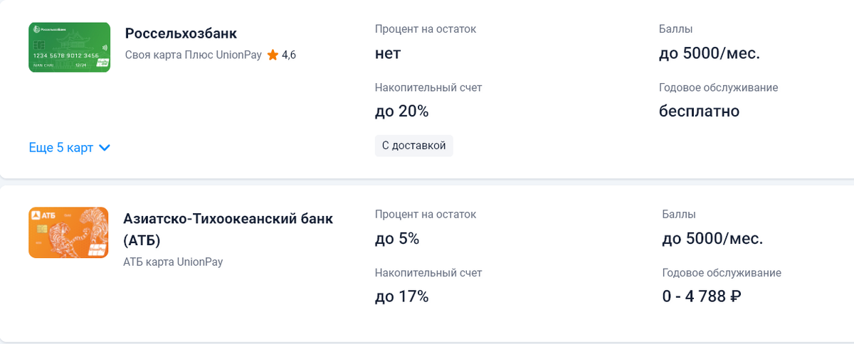Click Россельхозбанк 'до 5000/мес.' points value

(710, 53)
